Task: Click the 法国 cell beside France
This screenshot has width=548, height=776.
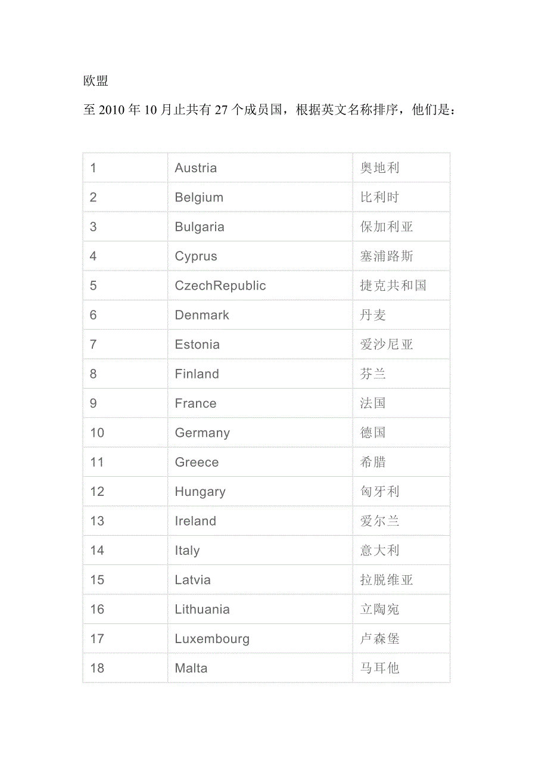Action: [x=373, y=403]
